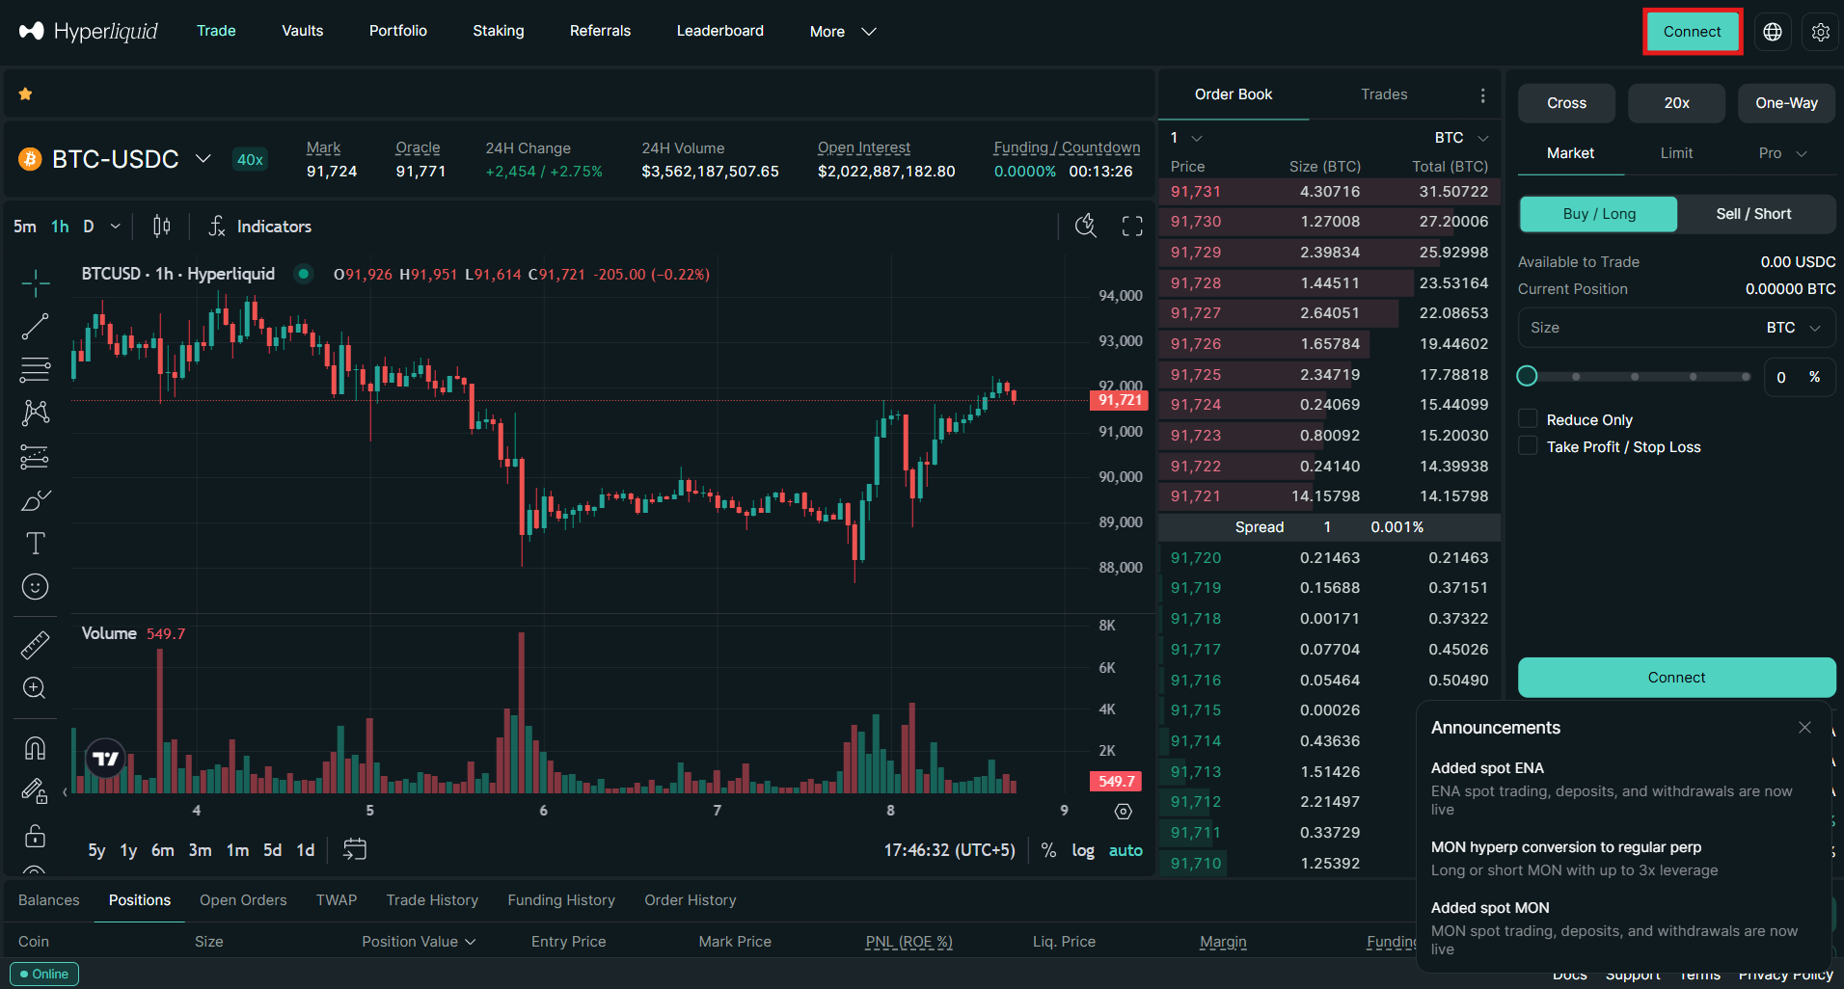Enable the Reduce Only checkbox

tap(1527, 418)
